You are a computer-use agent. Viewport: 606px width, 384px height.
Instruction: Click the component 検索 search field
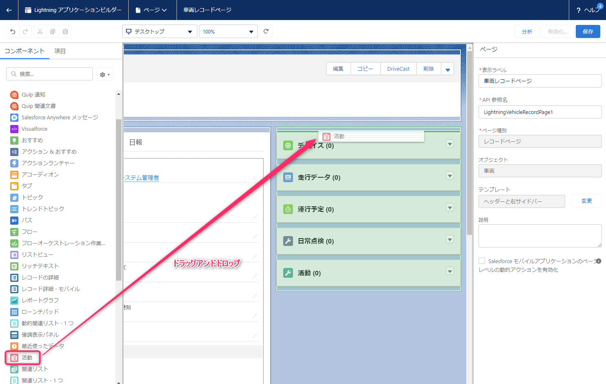(x=49, y=74)
